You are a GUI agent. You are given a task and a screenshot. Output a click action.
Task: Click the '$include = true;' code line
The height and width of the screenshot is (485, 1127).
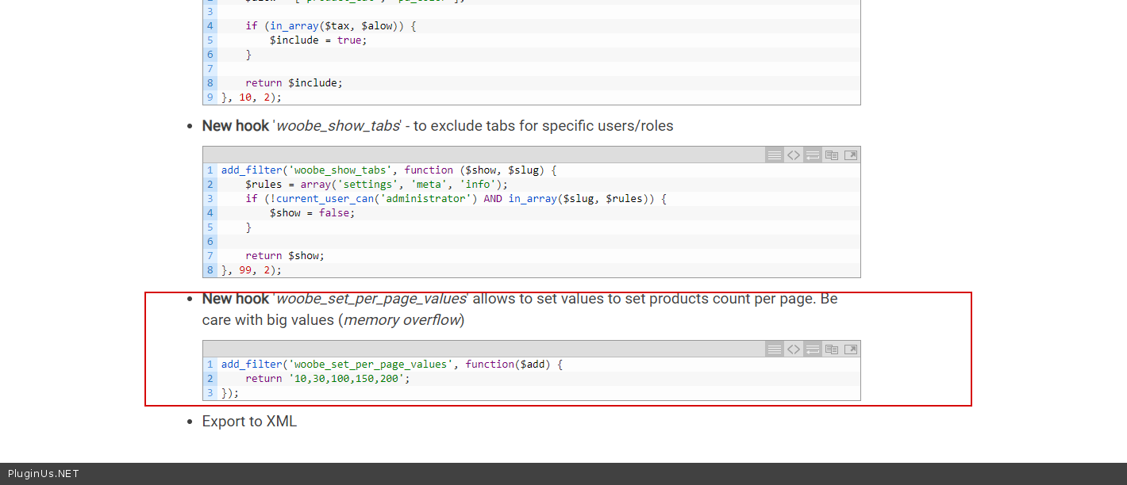pos(317,40)
